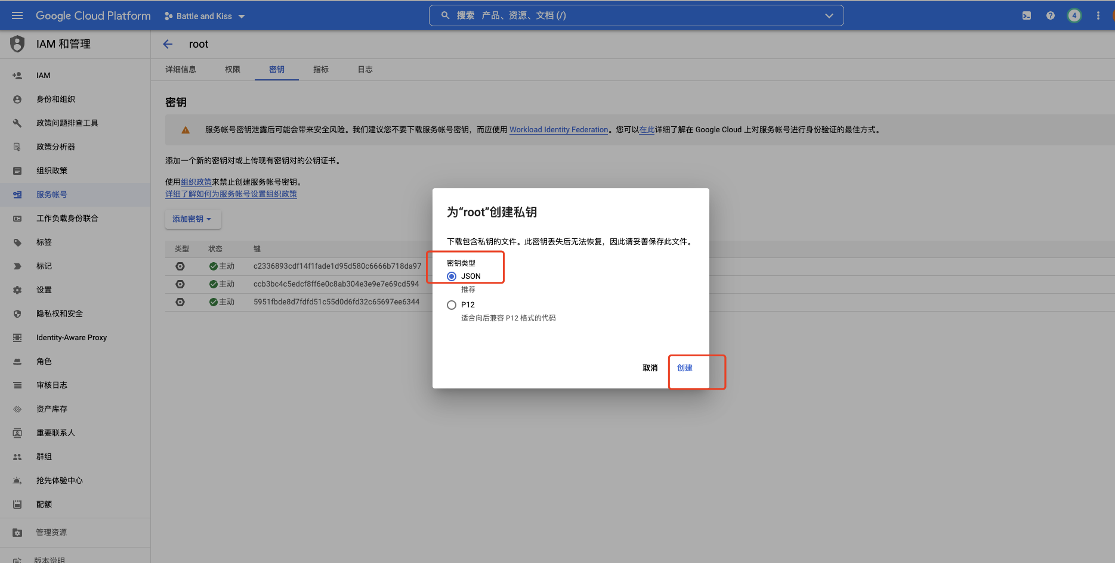The height and width of the screenshot is (563, 1115).
Task: Click the 隐私权和安全 shield icon
Action: tap(17, 314)
